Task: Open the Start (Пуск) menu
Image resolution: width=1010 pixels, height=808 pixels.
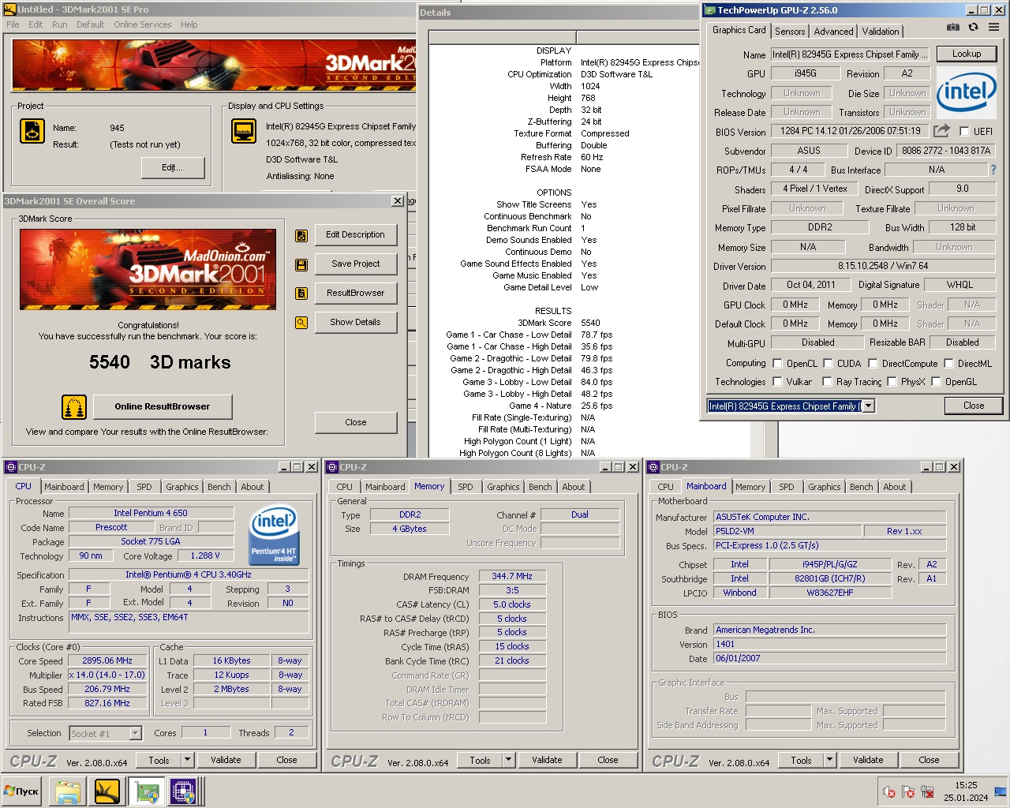Action: pos(21,791)
